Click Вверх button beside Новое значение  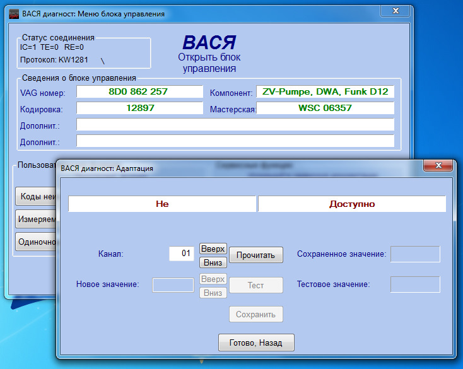(x=213, y=279)
